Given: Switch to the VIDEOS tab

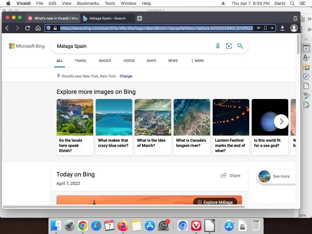Looking at the screenshot, I should [x=129, y=61].
